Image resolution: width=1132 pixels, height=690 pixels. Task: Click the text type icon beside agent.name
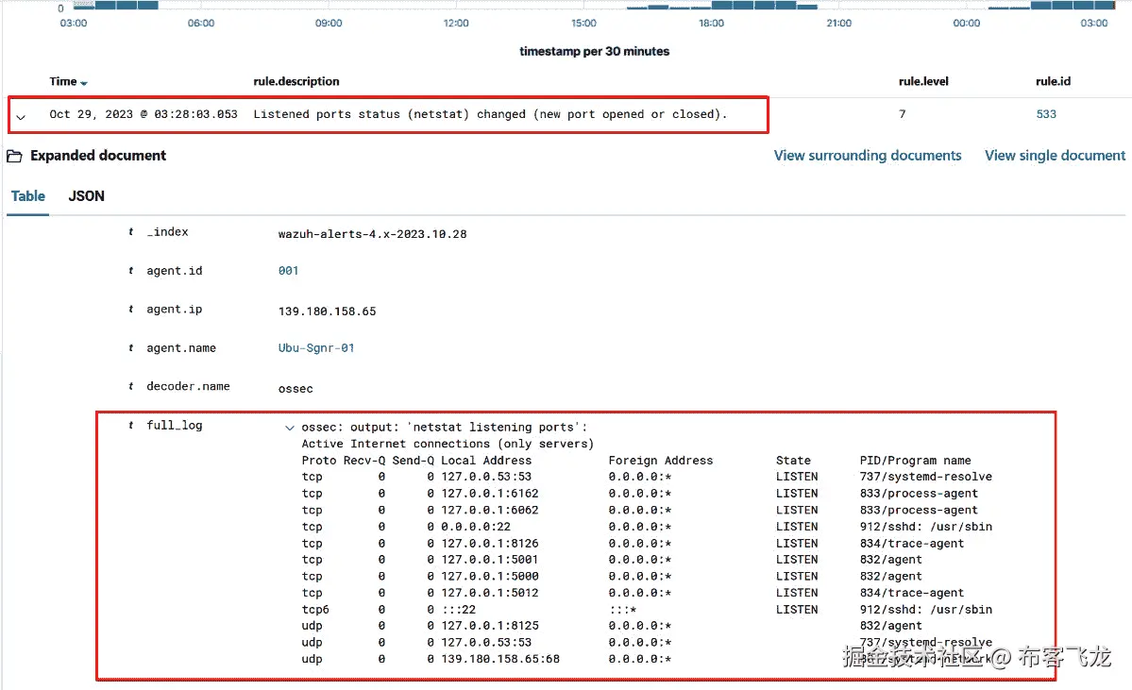click(x=130, y=347)
